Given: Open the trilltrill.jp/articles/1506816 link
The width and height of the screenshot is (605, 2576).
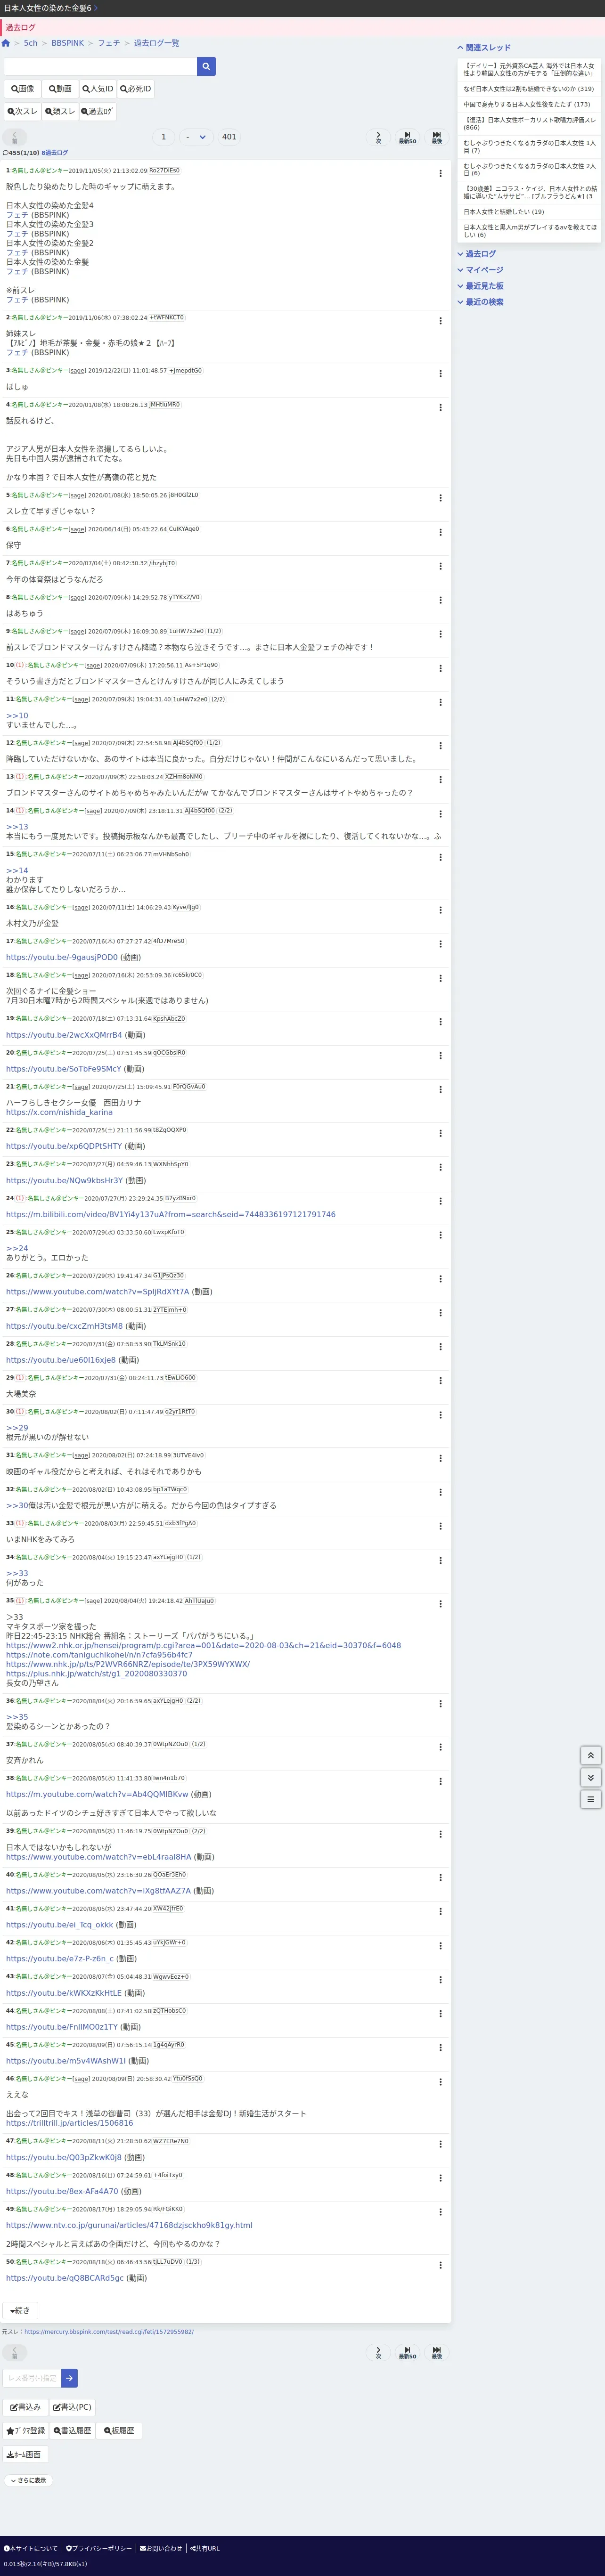Looking at the screenshot, I should (70, 2123).
